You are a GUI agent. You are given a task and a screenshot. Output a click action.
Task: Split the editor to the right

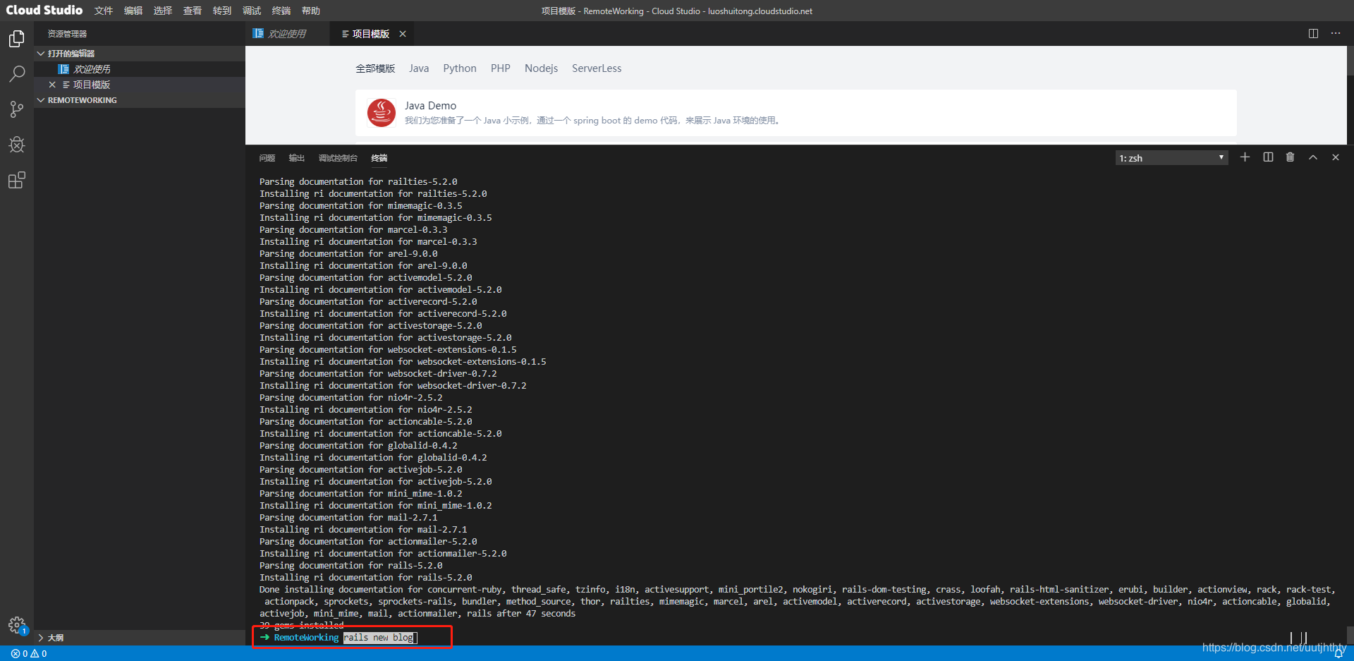click(1313, 34)
